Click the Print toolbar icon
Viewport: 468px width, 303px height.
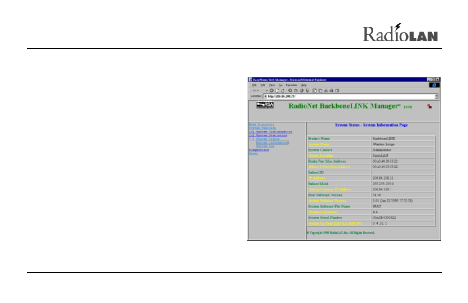point(331,90)
